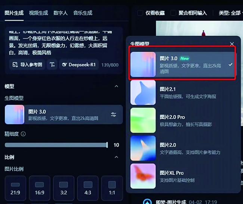Select the 1:1 square ratio option
This screenshot has width=243, height=204.
(112, 188)
